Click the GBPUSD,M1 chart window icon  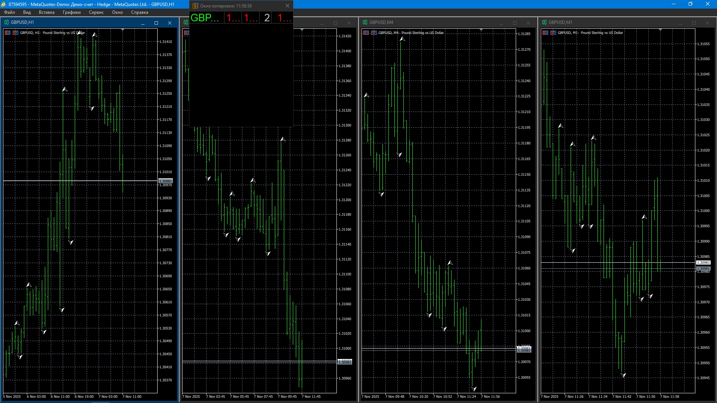(x=544, y=22)
